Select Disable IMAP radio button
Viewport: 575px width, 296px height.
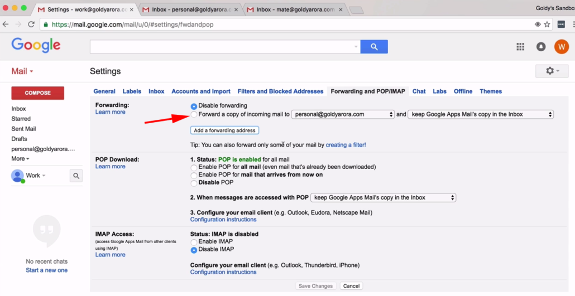(194, 250)
